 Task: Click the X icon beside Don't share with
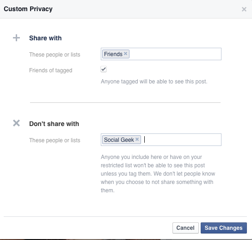[16, 123]
